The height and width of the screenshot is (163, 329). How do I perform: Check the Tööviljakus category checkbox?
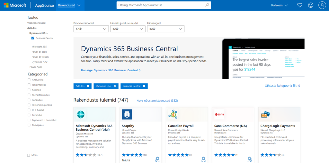pyautogui.click(x=29, y=125)
